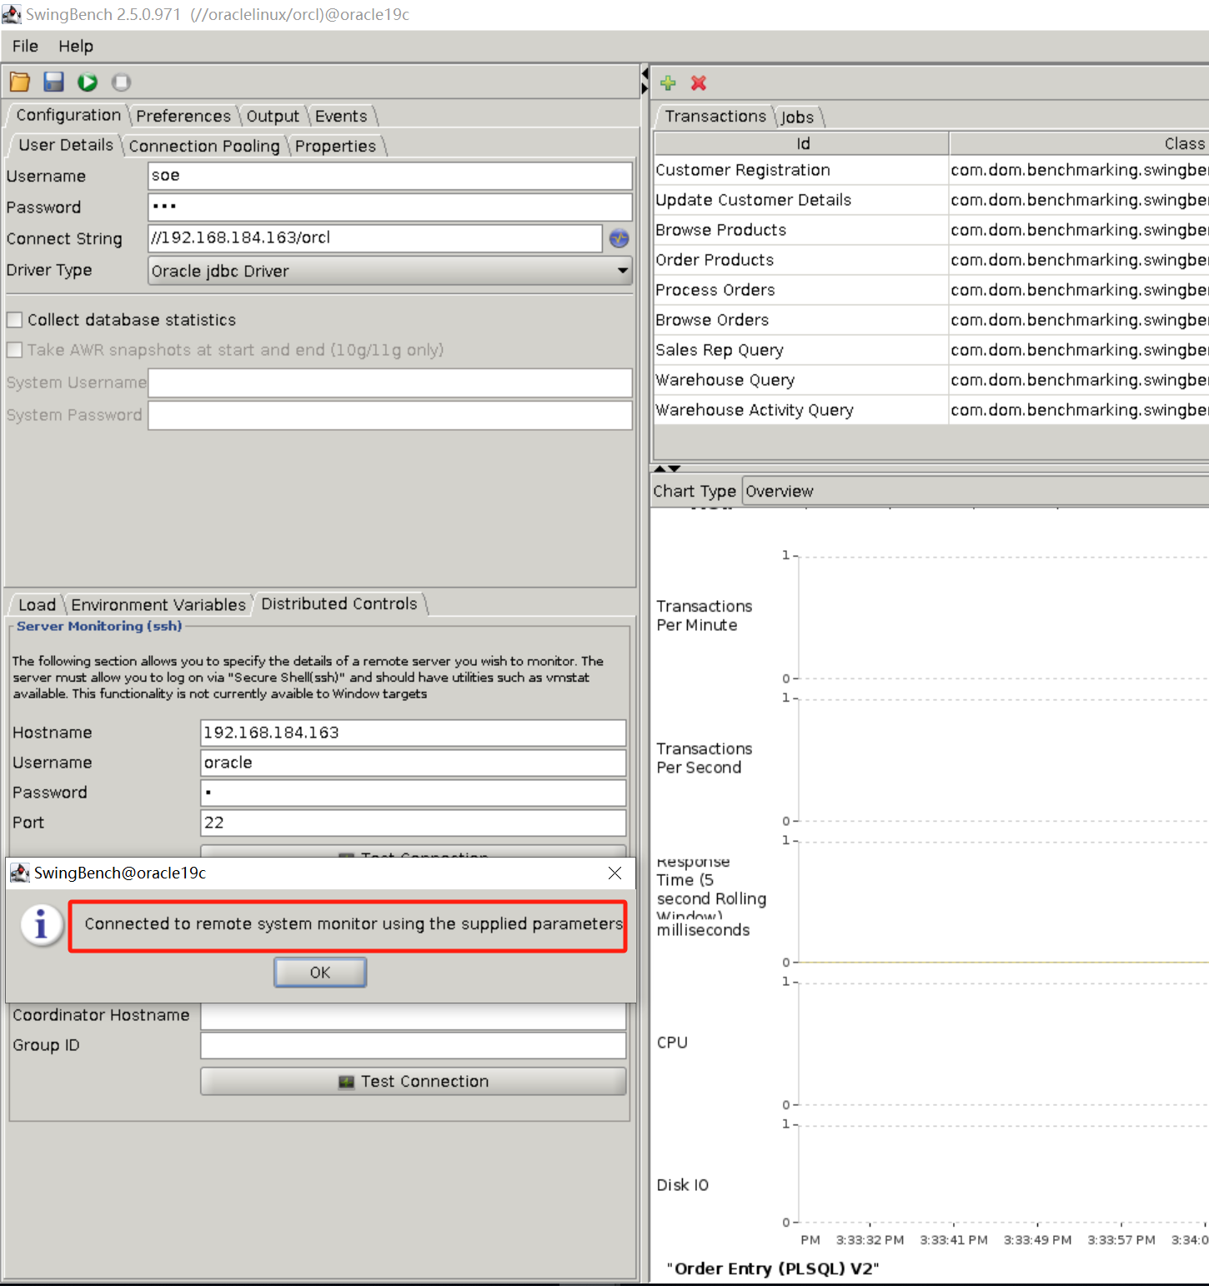This screenshot has width=1209, height=1286.
Task: Select the User Details tab
Action: (66, 145)
